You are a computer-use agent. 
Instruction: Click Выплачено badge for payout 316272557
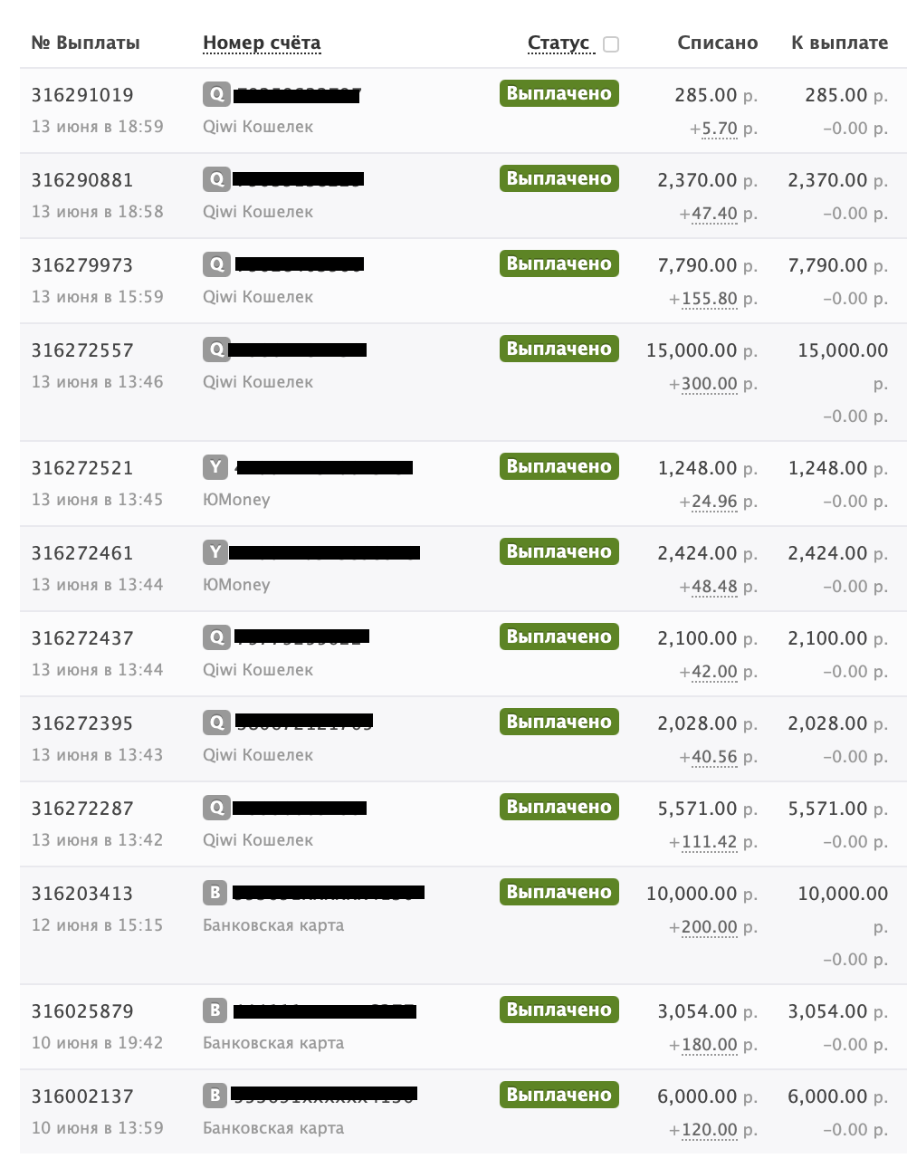click(559, 349)
